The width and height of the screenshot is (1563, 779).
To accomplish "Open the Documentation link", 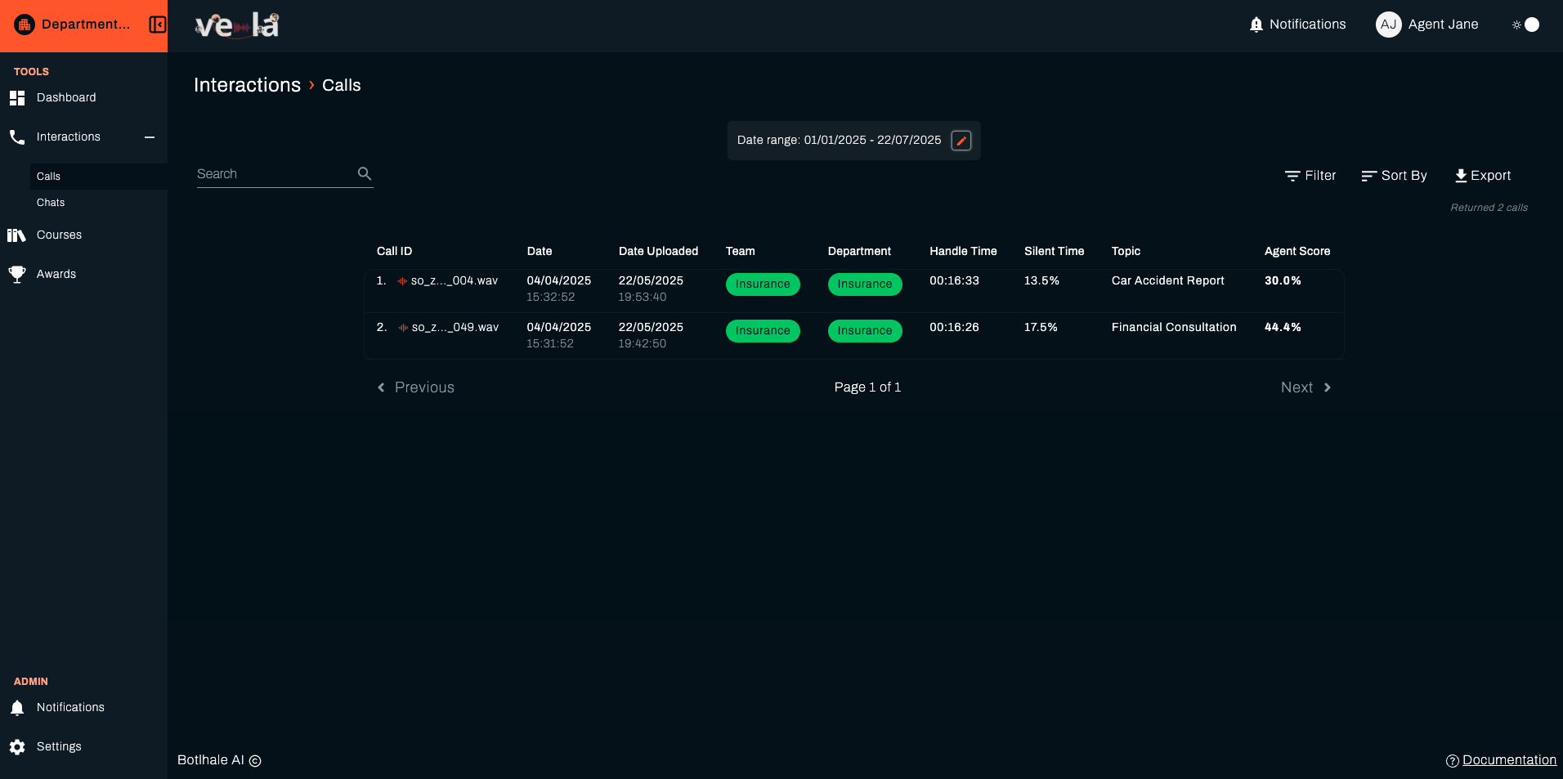I will (1508, 760).
